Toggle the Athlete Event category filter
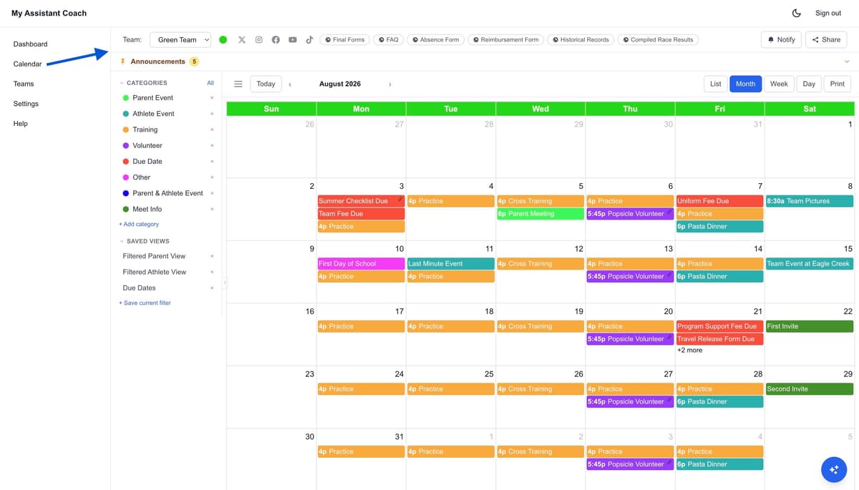 (149, 114)
